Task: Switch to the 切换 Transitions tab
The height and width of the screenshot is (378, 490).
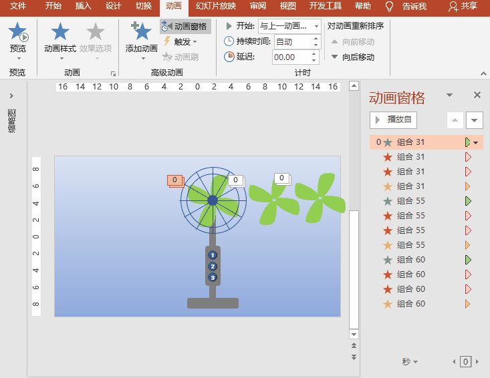Action: [x=144, y=6]
